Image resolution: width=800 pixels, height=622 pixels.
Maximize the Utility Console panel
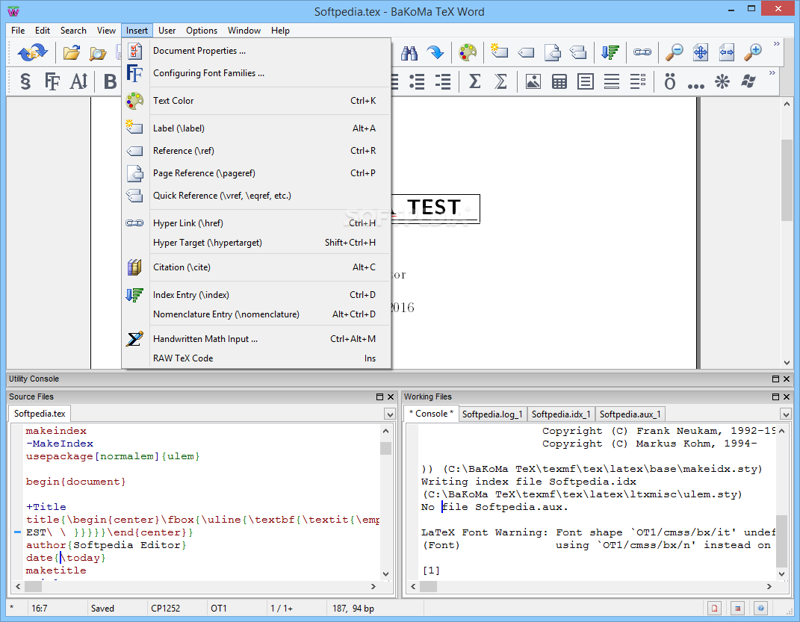pos(775,379)
